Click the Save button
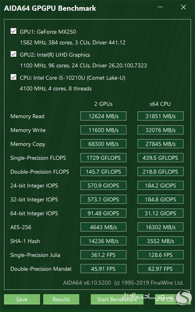Viewport: 195px width, 312px height. coord(22,299)
